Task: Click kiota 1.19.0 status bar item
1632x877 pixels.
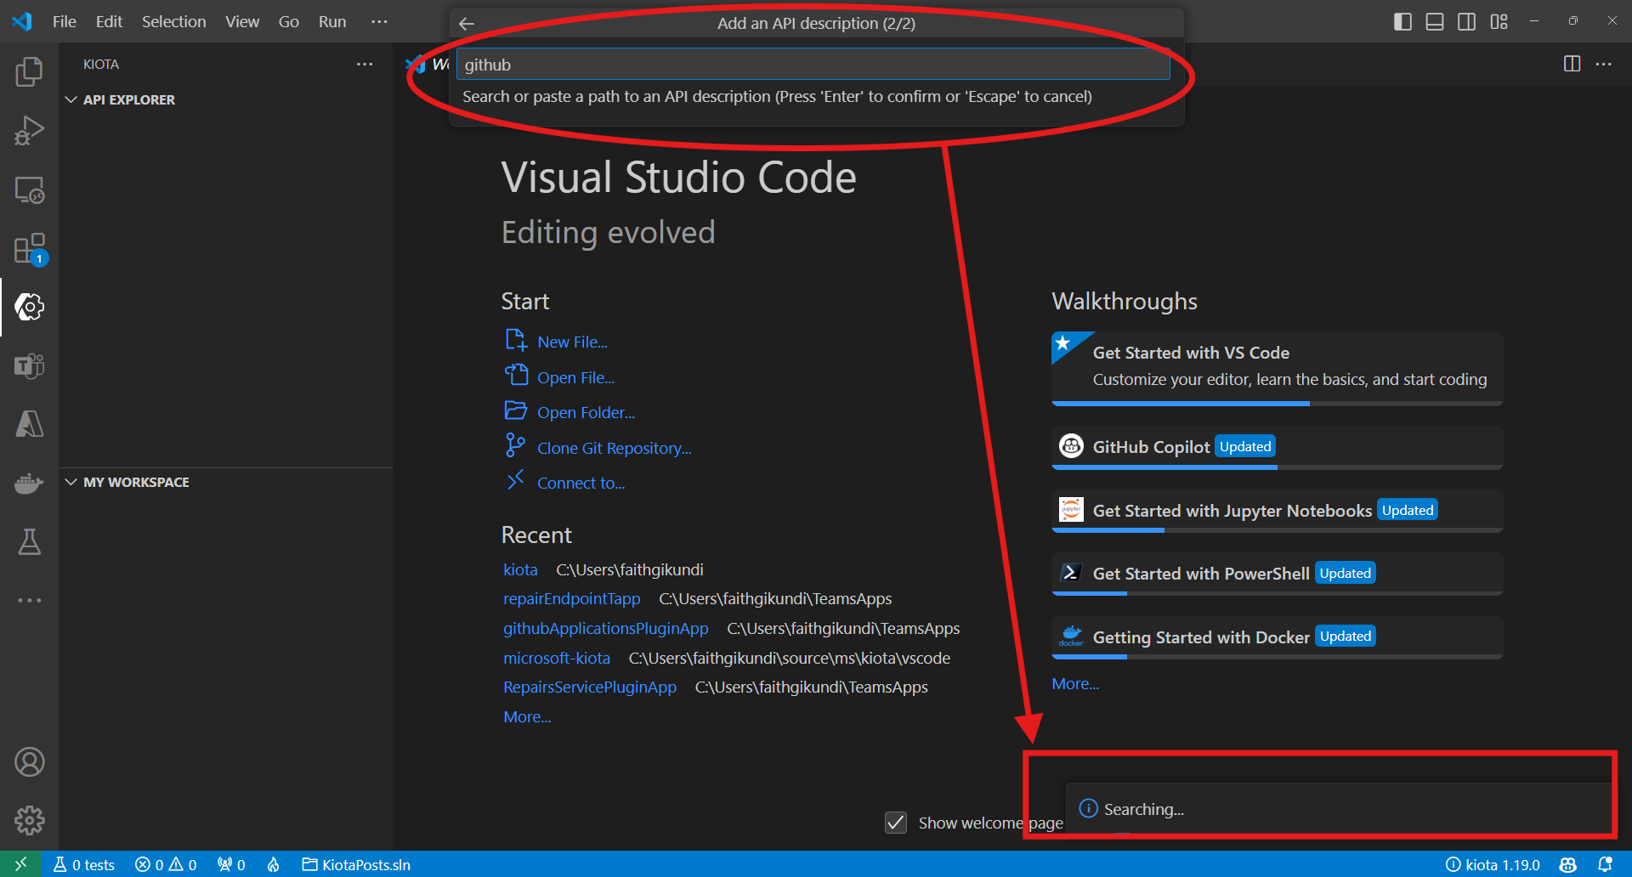Action: (x=1493, y=864)
